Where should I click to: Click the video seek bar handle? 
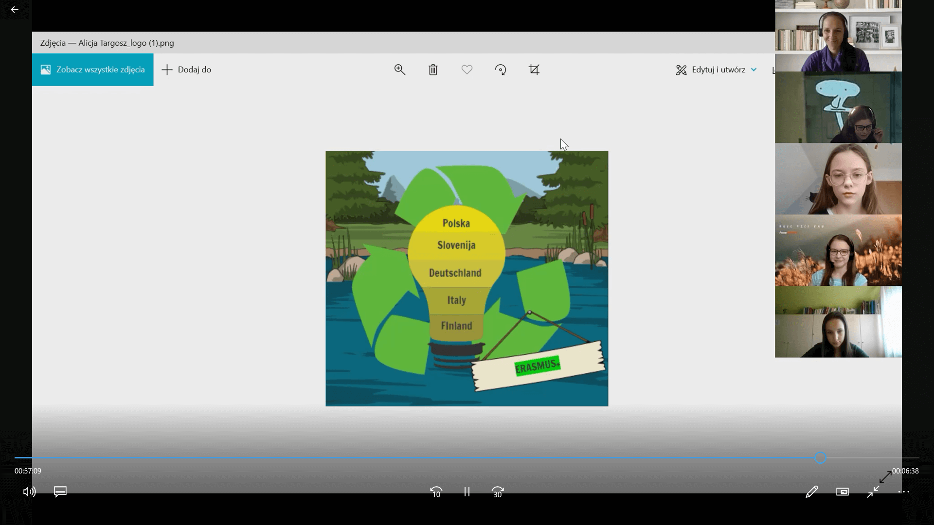[x=821, y=458]
